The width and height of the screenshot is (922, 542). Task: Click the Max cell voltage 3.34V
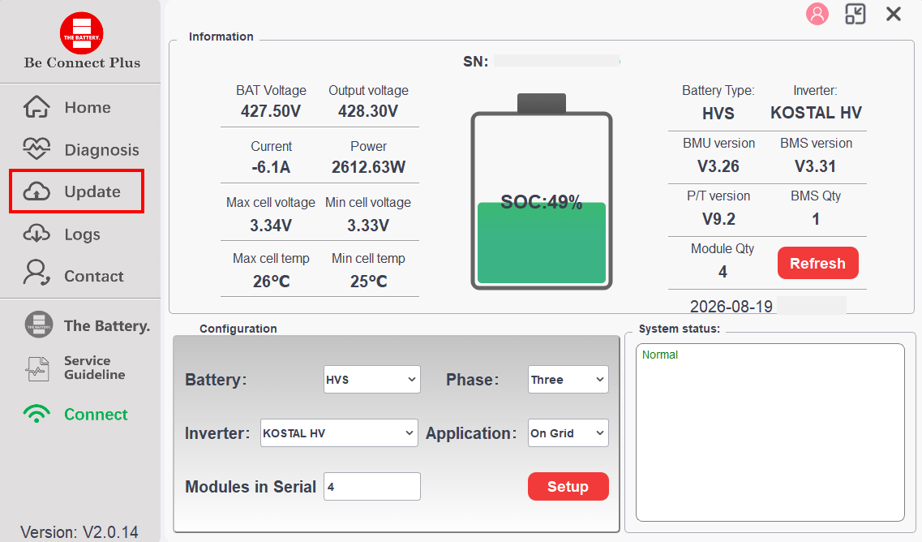pyautogui.click(x=271, y=226)
